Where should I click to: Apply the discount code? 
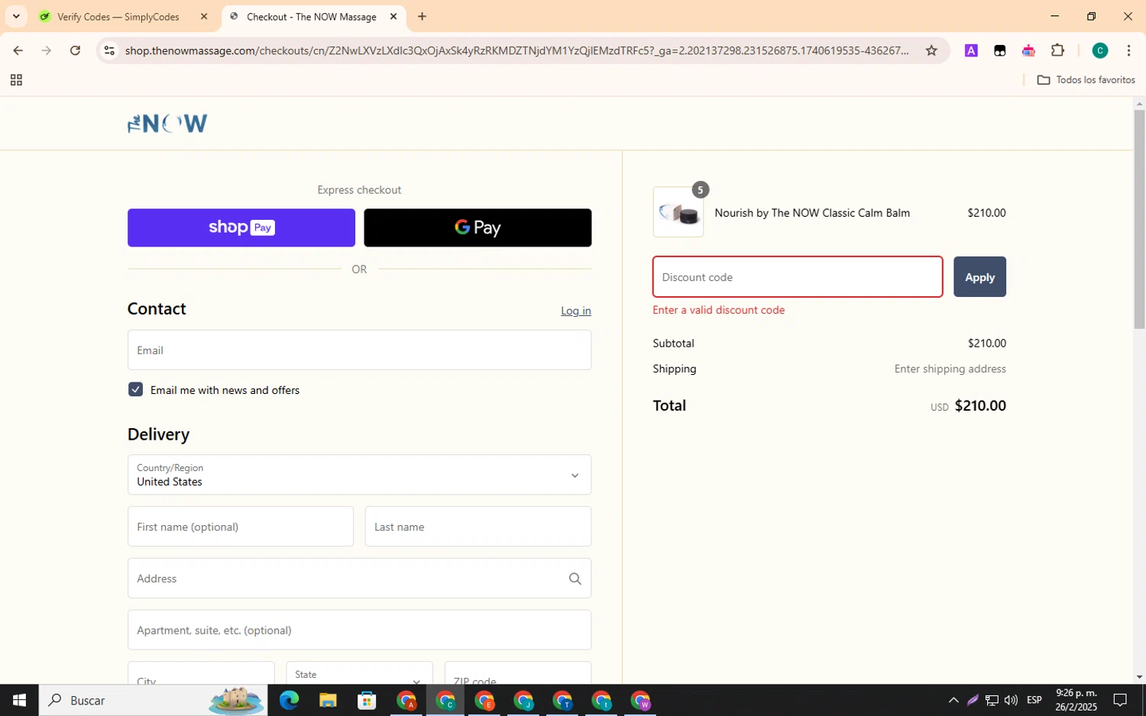click(979, 277)
